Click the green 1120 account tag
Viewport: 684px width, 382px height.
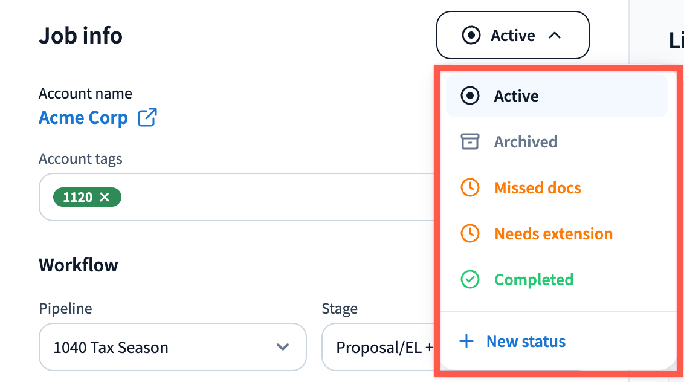(77, 197)
